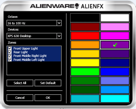This screenshot has width=136, height=109.
Task: Click the Alienware alien head logo
Action: pos(77,6)
